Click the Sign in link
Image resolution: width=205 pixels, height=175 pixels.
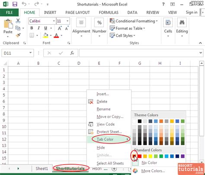[192, 13]
